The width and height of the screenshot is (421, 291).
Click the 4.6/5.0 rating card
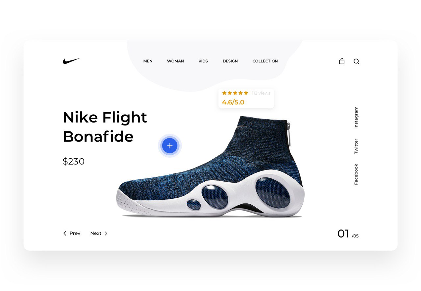(x=246, y=98)
